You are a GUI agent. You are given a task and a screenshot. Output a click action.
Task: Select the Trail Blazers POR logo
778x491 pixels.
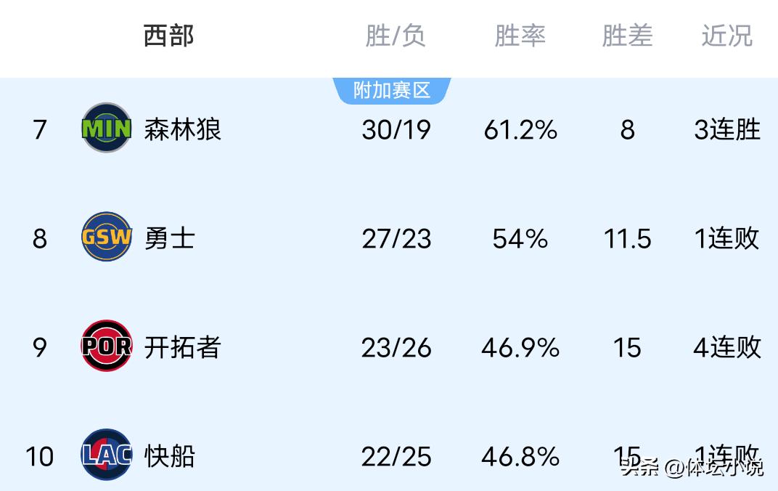click(107, 346)
